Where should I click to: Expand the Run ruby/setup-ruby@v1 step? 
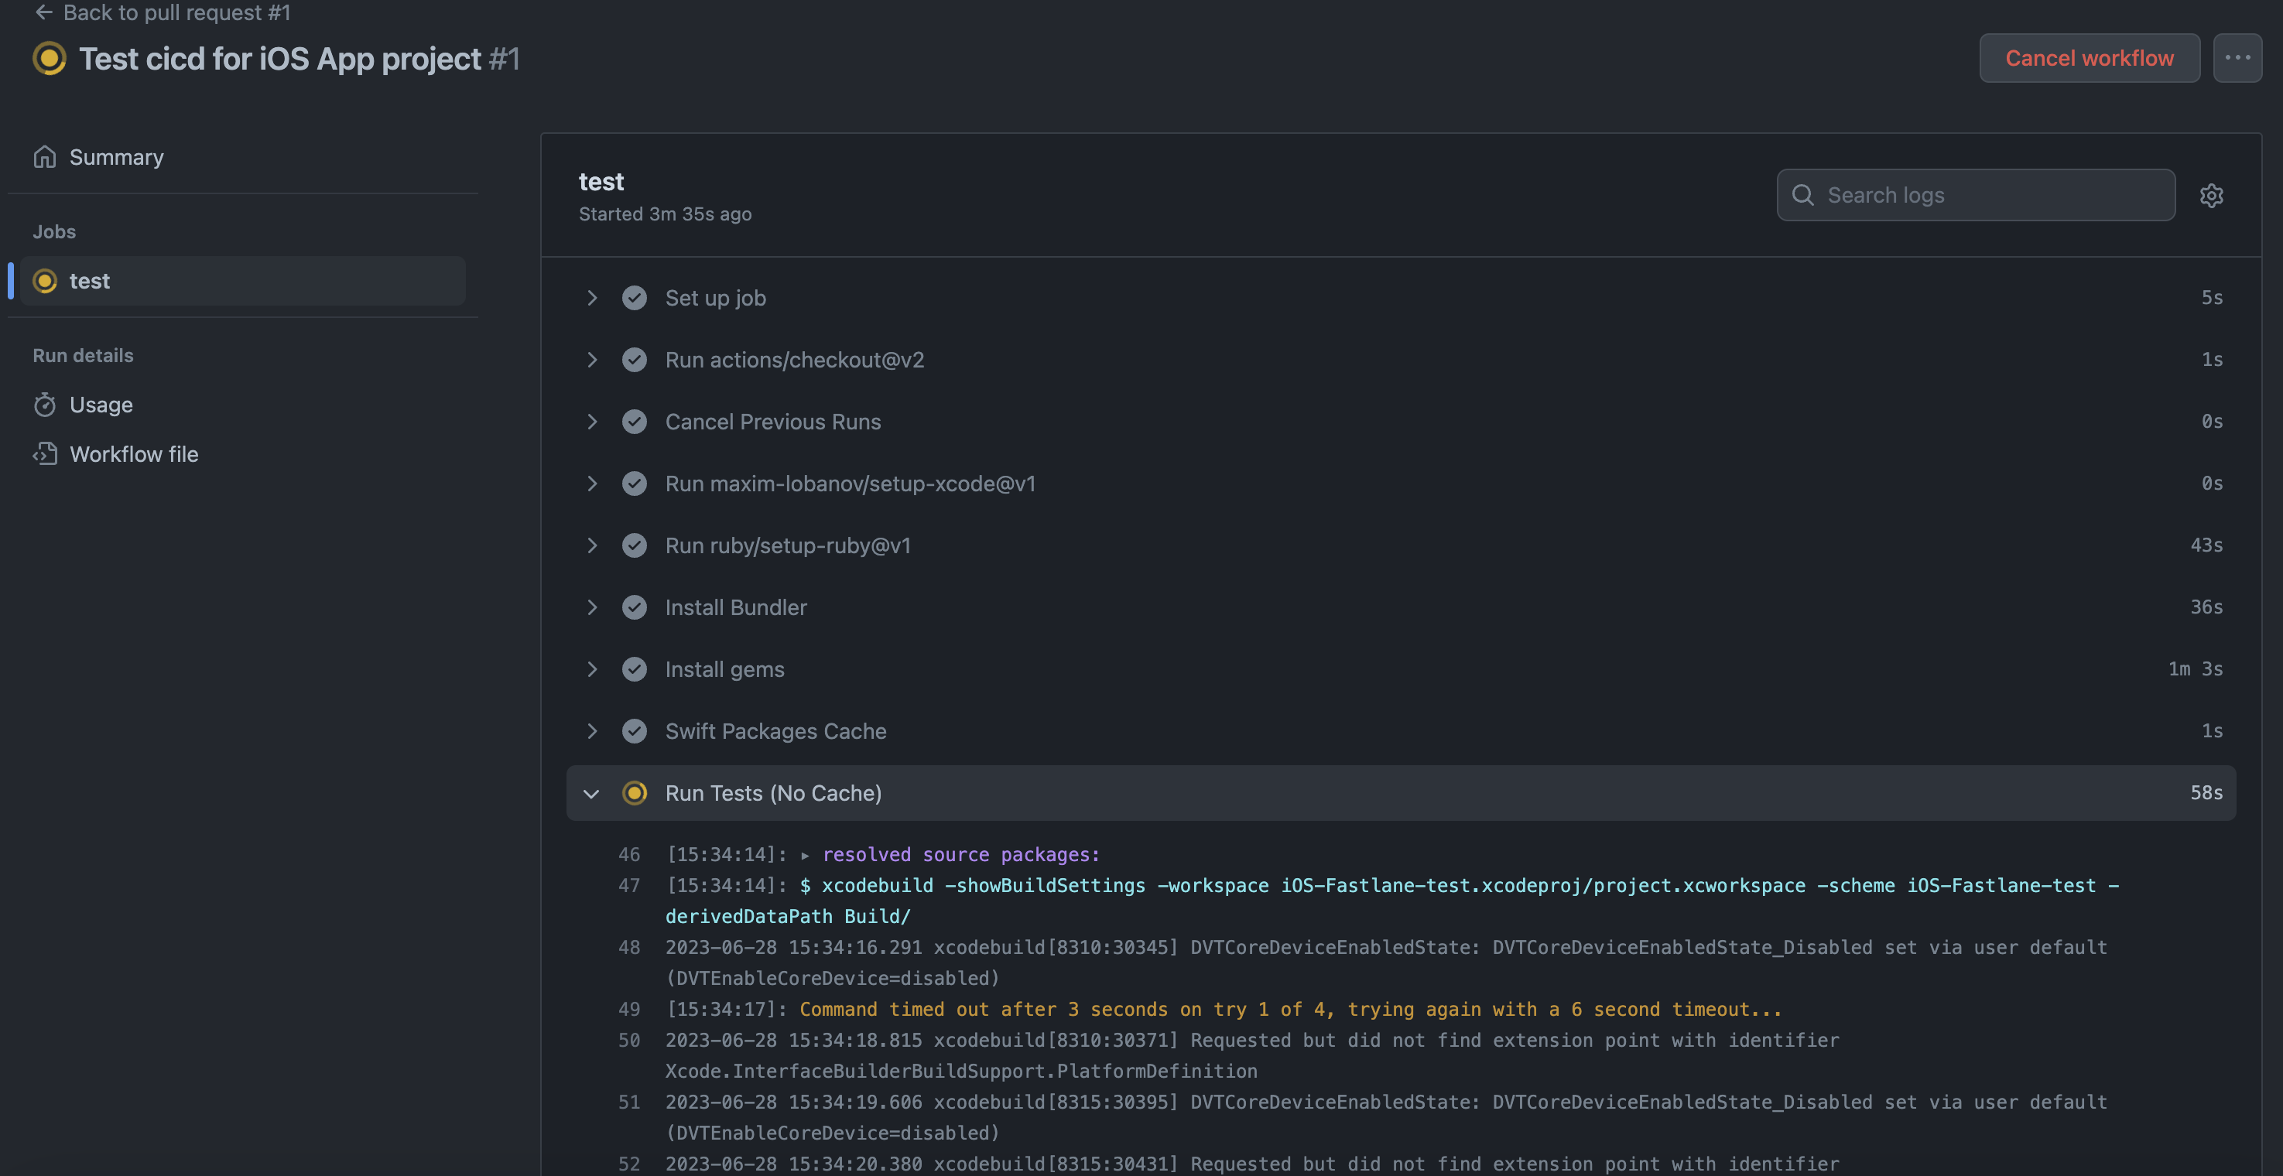click(592, 545)
